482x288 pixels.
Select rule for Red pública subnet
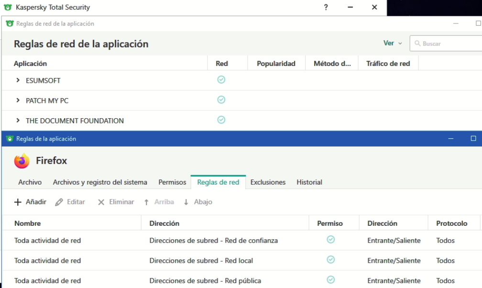pos(241,280)
